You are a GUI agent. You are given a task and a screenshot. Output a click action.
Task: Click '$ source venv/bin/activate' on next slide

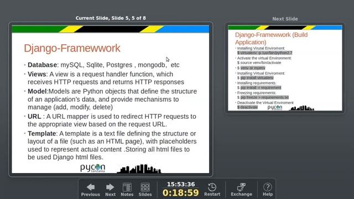pyautogui.click(x=259, y=62)
